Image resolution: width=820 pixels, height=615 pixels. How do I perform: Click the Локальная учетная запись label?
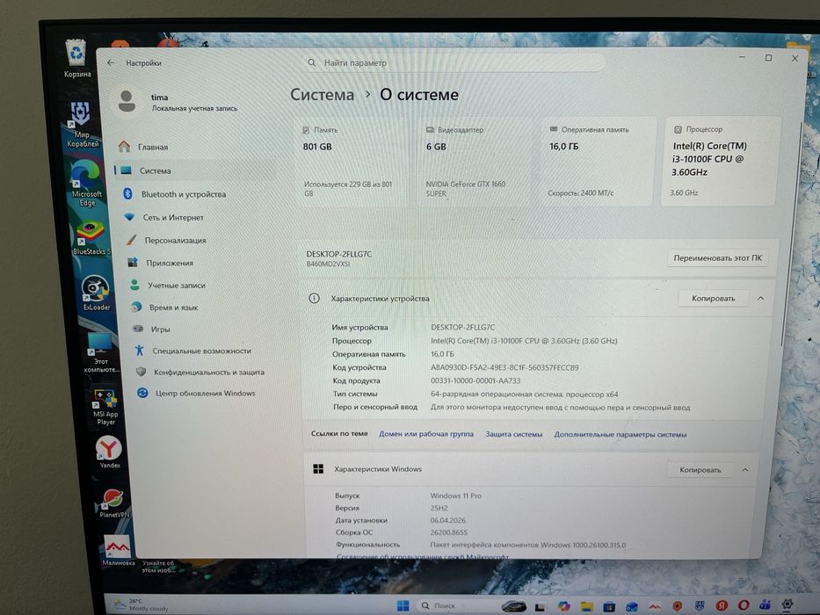tap(194, 108)
